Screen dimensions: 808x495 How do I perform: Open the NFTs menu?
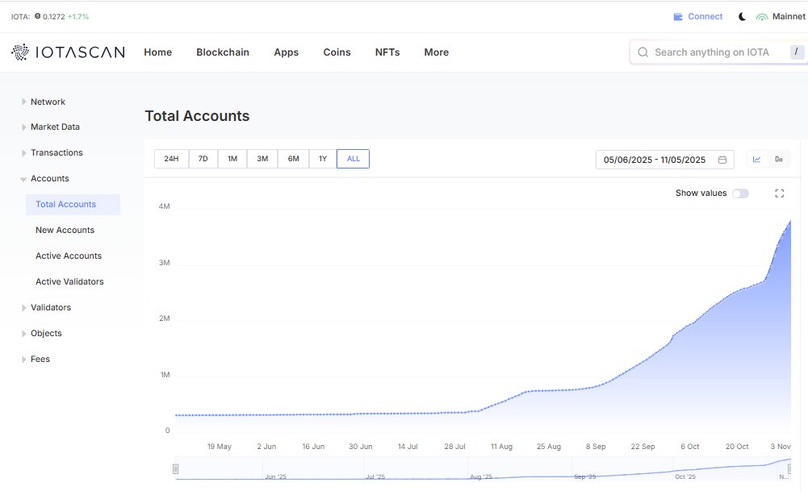pyautogui.click(x=387, y=52)
